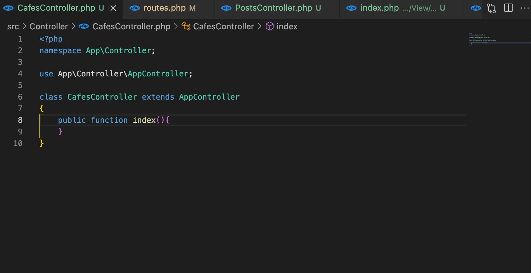Click line number 10 in the gutter
The width and height of the screenshot is (531, 273).
tap(18, 143)
